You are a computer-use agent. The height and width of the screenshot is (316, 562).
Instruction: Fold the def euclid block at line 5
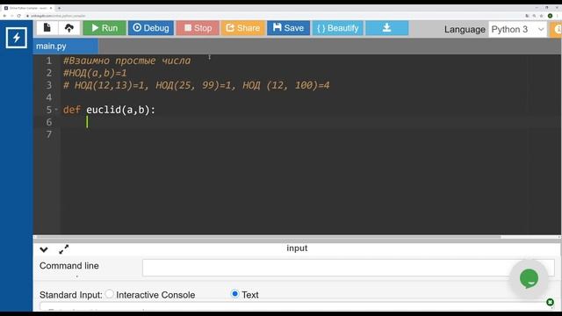pyautogui.click(x=56, y=110)
